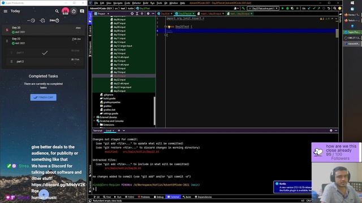The image size is (362, 203).
Task: Open Find tool window tab
Action: pos(107,197)
